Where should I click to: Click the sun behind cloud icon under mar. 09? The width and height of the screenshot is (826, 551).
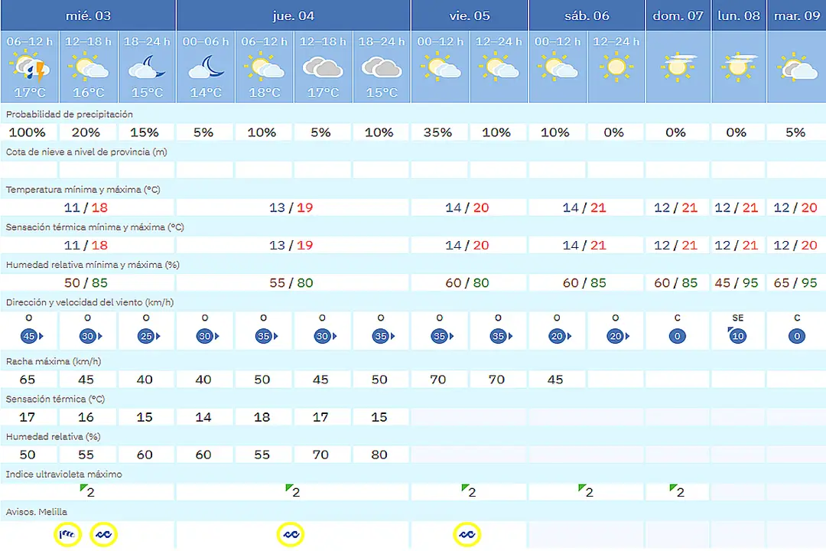(x=797, y=67)
